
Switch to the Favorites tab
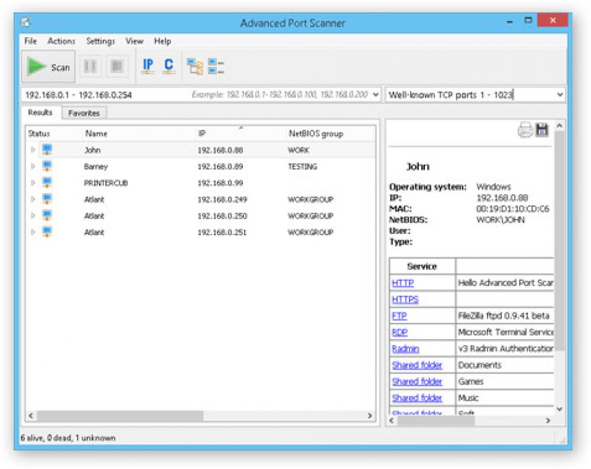click(x=85, y=112)
